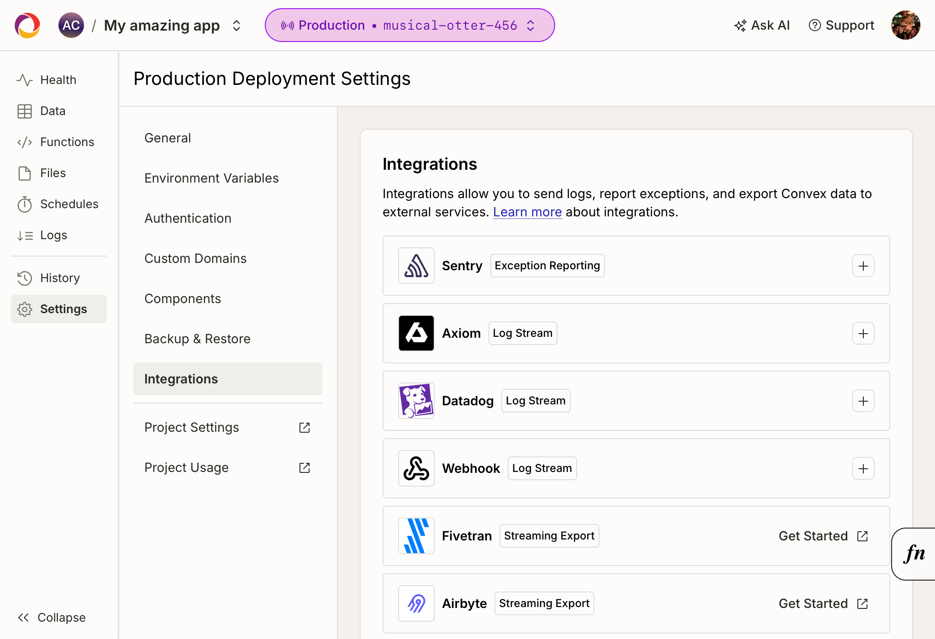Click the Log Stream tag next to Datadog
The height and width of the screenshot is (639, 935).
click(536, 401)
